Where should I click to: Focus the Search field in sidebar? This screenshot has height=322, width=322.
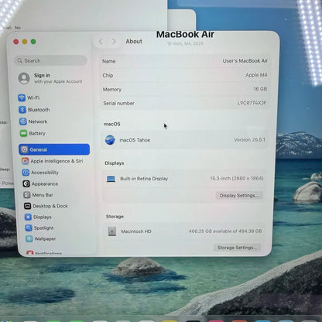click(x=50, y=60)
